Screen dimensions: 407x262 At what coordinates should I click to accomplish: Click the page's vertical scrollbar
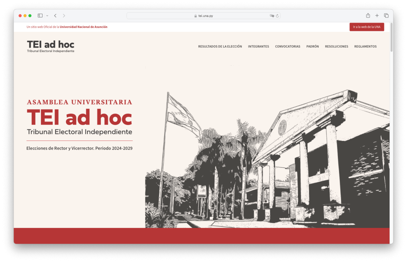tap(391, 38)
